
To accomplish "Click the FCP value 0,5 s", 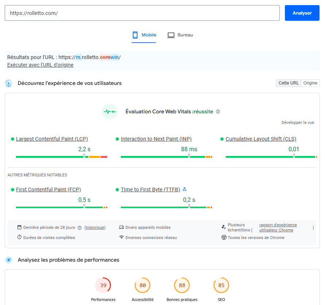I will 84,200.
